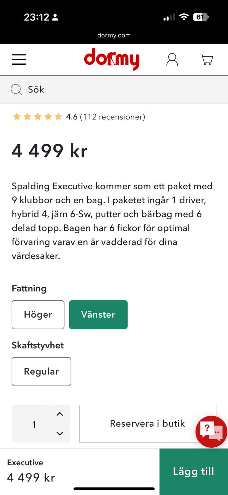Tap the dormy.com address bar
The image size is (228, 495).
114,35
